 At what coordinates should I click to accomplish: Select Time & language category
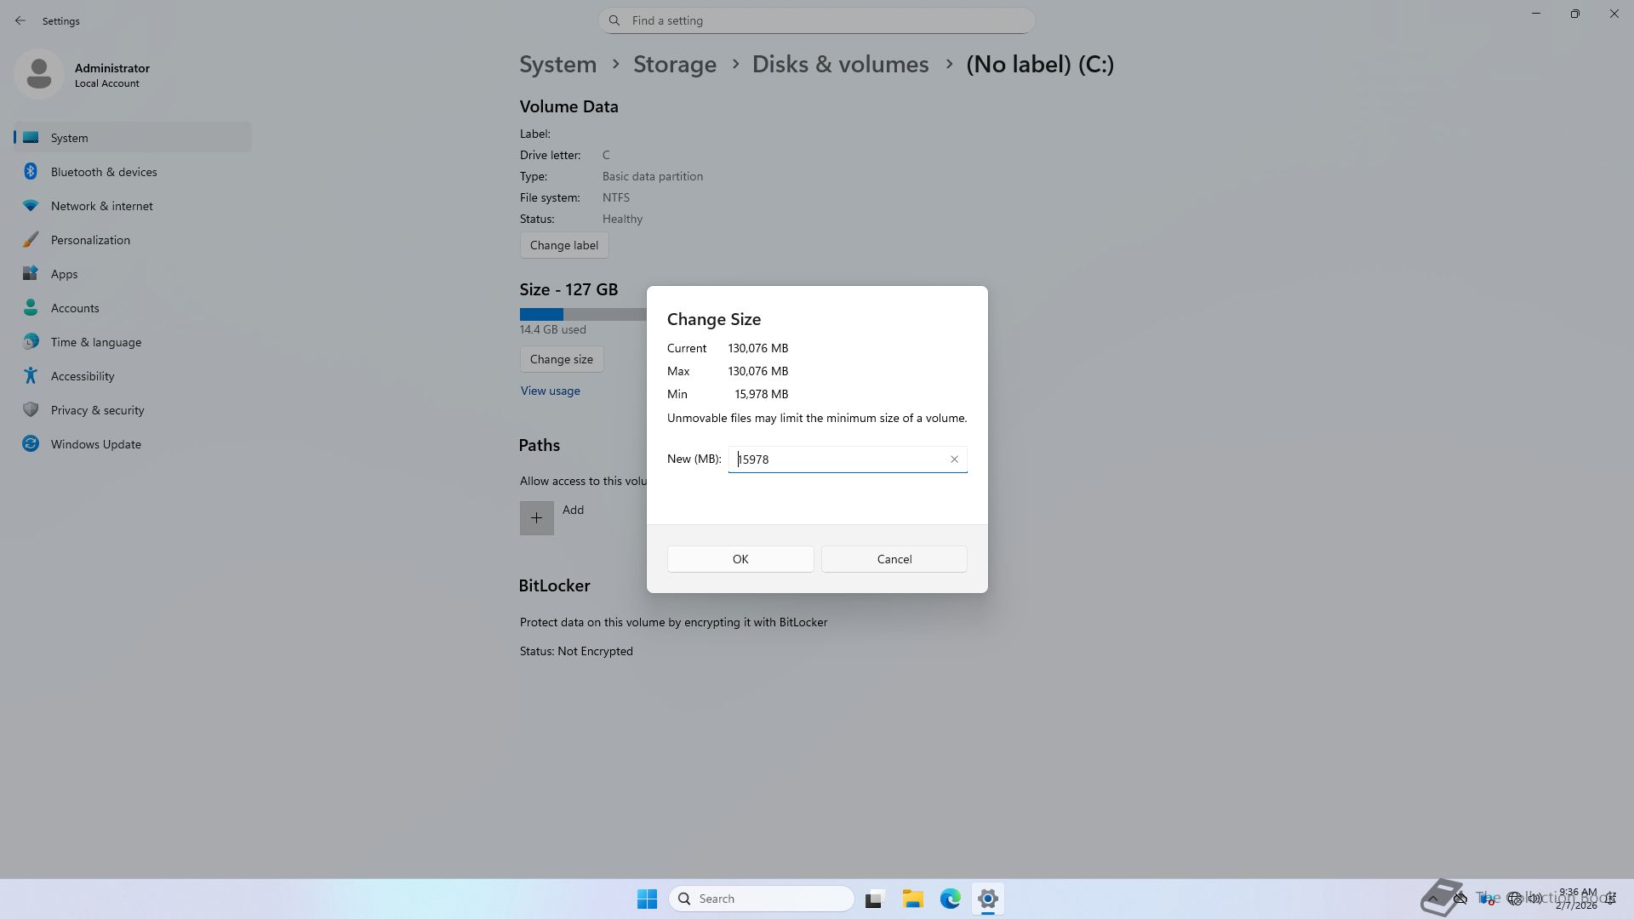95,342
